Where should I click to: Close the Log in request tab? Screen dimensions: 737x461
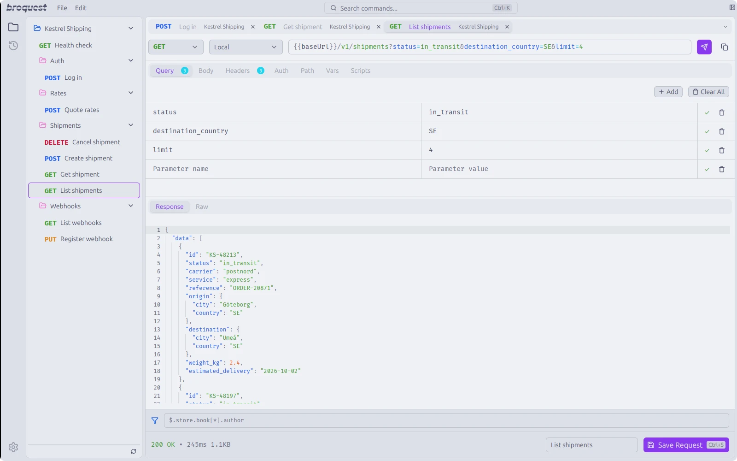point(253,27)
